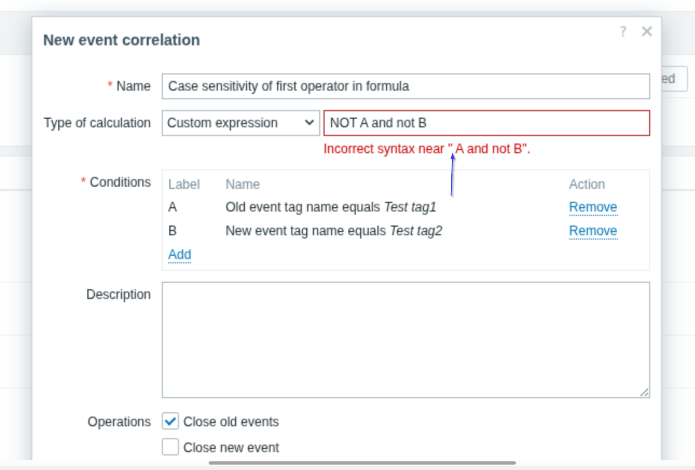Click the 'New event correlation' dialog title

click(x=121, y=40)
